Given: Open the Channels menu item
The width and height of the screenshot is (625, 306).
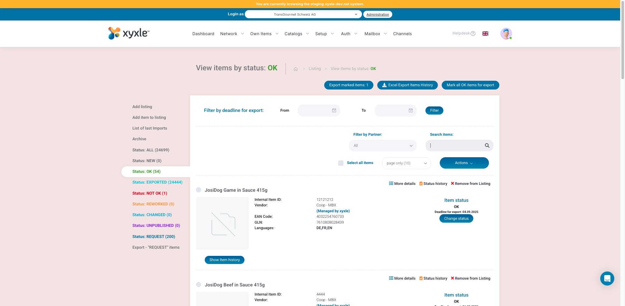Looking at the screenshot, I should click(402, 34).
